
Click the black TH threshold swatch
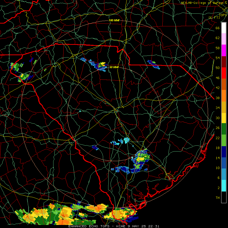click(x=224, y=197)
